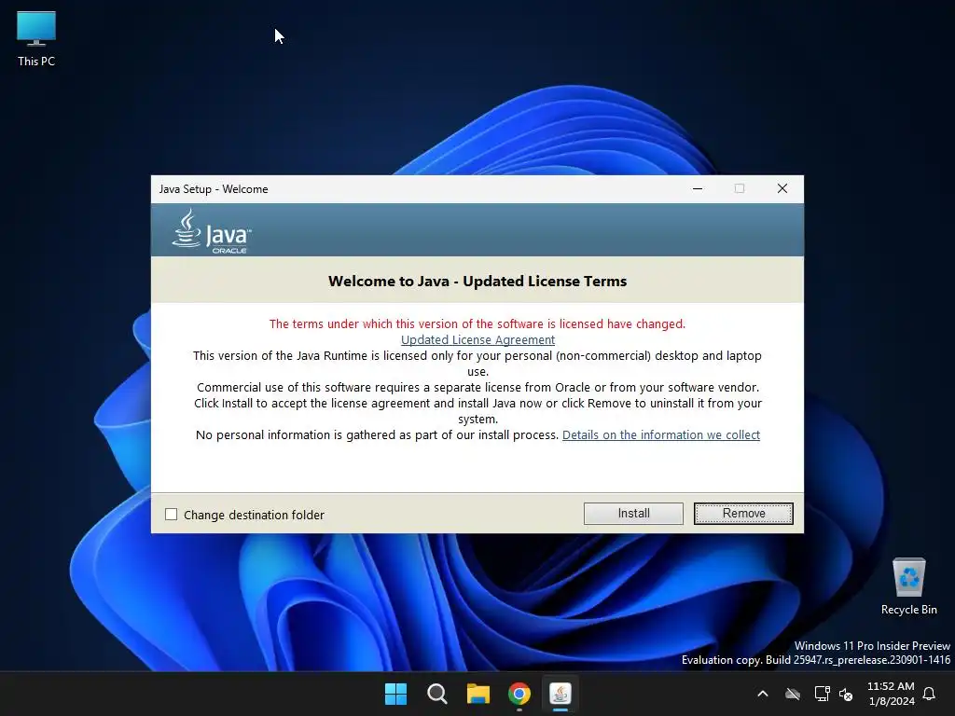Open Details on the information we collect
Screen dimensions: 955x716
coord(661,434)
